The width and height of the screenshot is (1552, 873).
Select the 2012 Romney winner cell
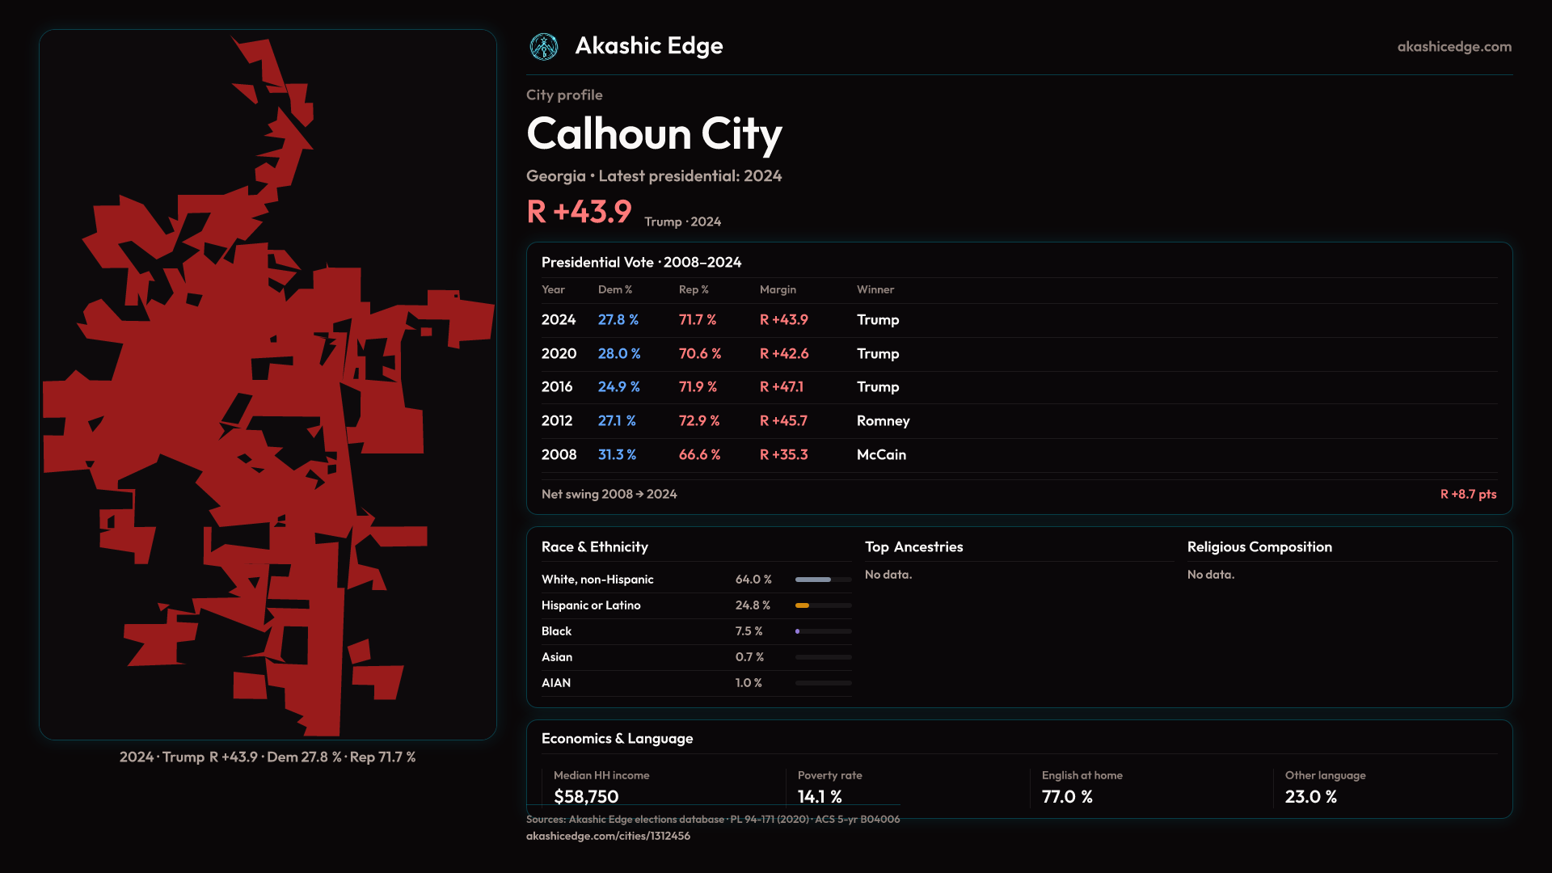[883, 421]
